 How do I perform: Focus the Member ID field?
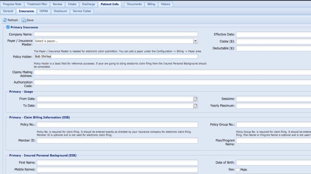pos(118,141)
